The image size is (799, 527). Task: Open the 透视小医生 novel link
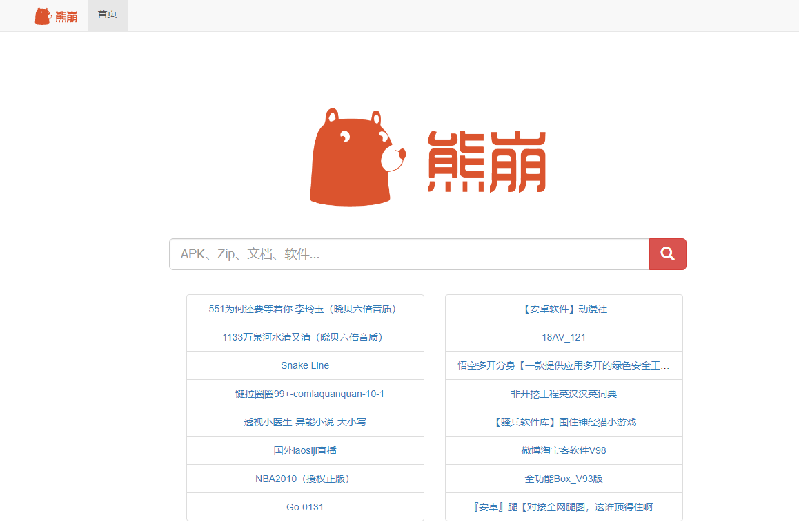click(305, 422)
